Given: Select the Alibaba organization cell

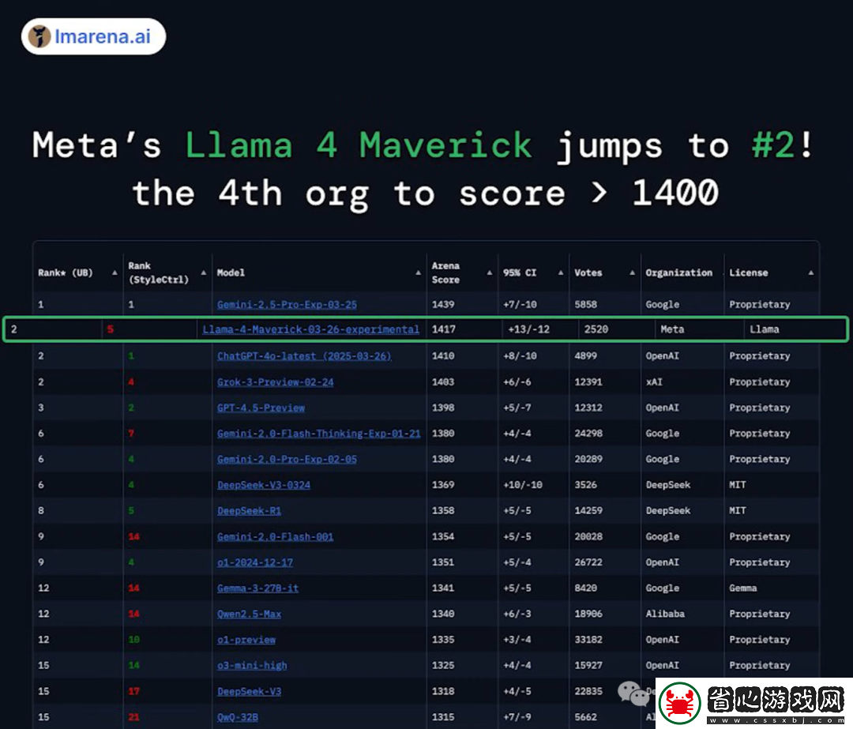Looking at the screenshot, I should point(665,614).
